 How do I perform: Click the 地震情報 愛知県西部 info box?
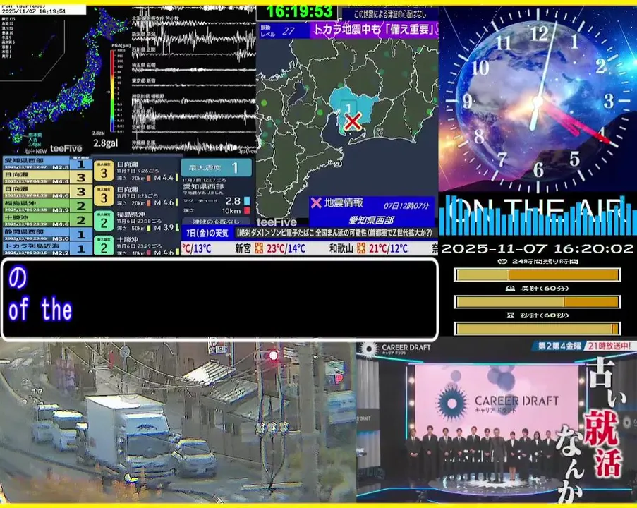pos(372,212)
